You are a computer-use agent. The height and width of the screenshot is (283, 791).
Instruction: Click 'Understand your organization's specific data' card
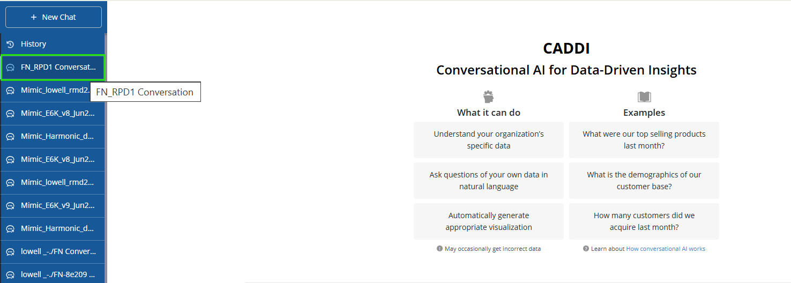(489, 140)
